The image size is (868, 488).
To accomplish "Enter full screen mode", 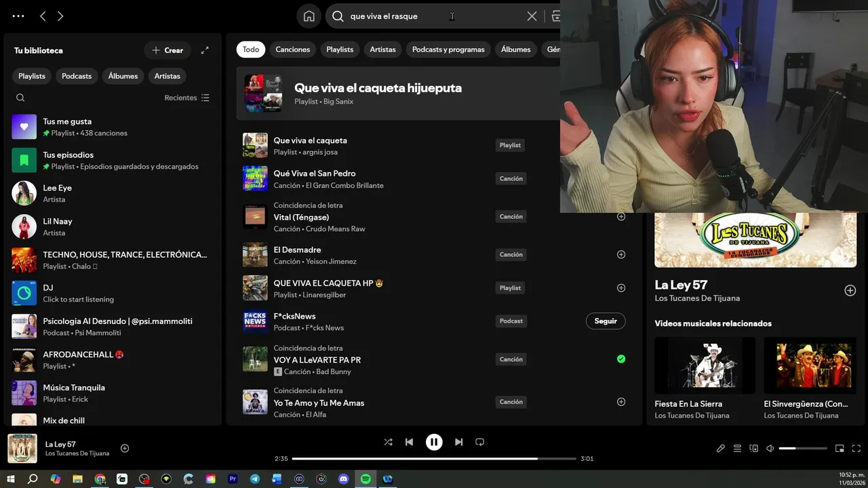I will 856,448.
